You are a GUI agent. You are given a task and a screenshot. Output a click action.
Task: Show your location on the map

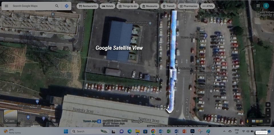click(x=268, y=104)
